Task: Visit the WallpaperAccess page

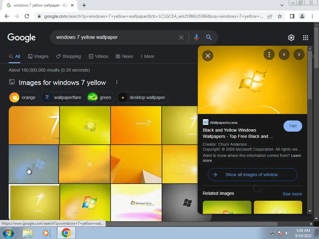Action: 293,126
